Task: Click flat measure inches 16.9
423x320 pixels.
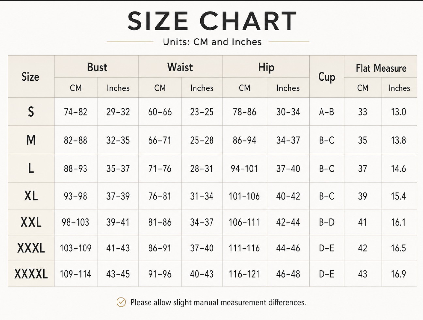Action: (x=399, y=274)
